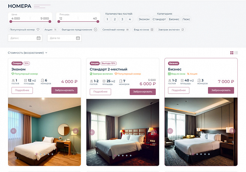Image resolution: width=246 pixels, height=172 pixels.
Task: Open the 'Дата с' date picker field
Action: pos(25,38)
